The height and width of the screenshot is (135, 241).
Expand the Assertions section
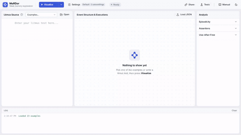(218, 28)
